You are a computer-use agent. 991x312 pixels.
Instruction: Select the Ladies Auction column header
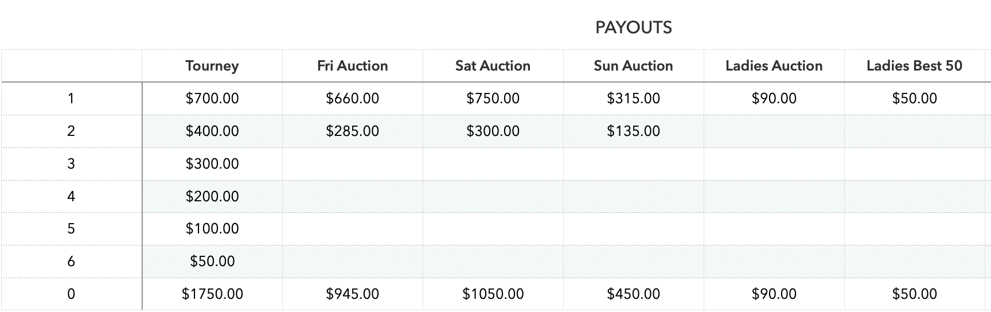774,66
